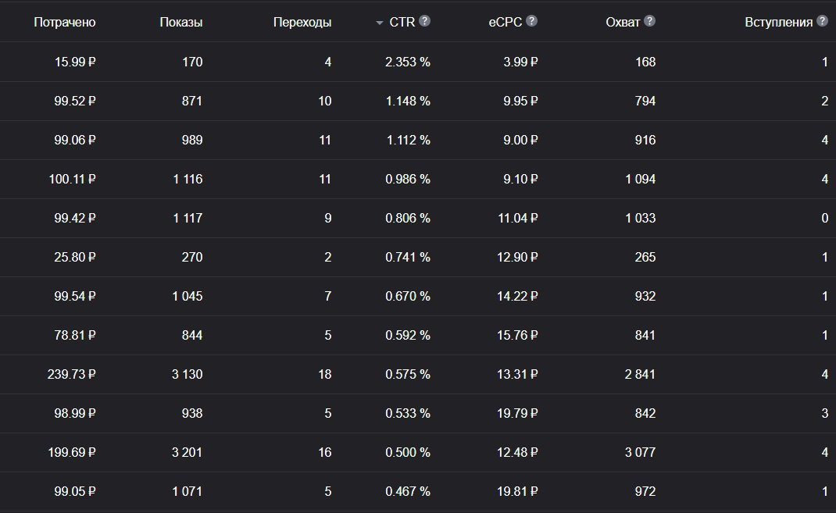This screenshot has height=513, width=836.
Task: Open the CTR help question-mark icon
Action: 424,21
